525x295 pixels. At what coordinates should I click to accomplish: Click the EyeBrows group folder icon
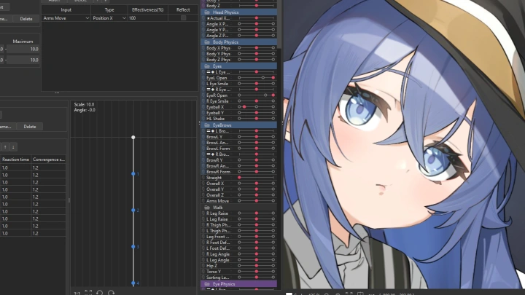(x=207, y=125)
